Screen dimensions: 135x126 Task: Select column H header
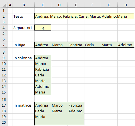126,5
